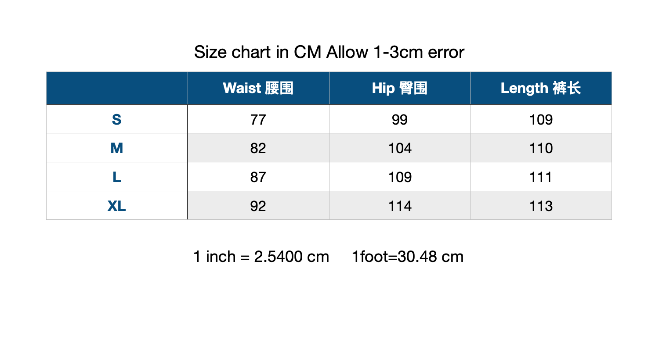The image size is (666, 358).
Task: Click the "1foot=30.48 cm" text
Action: click(x=407, y=257)
